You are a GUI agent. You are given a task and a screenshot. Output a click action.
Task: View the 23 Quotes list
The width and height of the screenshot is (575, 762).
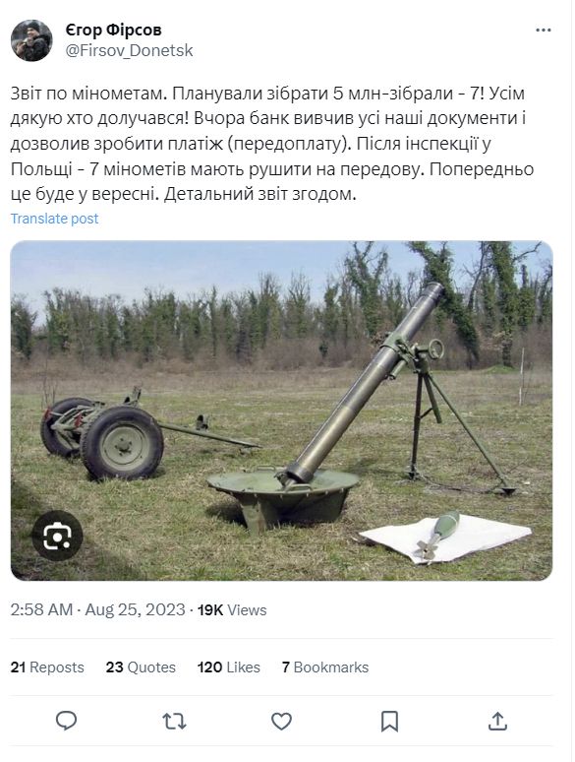(141, 667)
